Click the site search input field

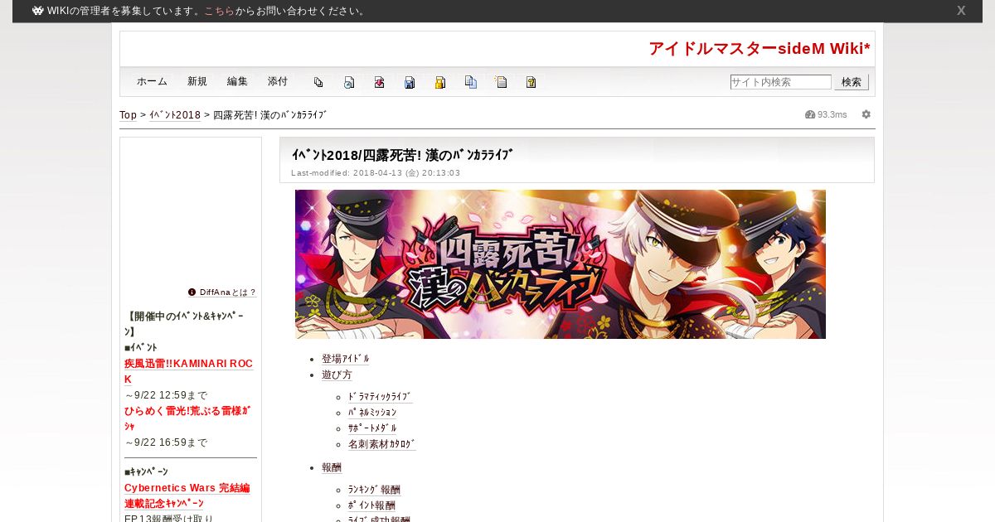[780, 82]
